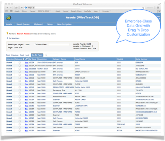Open the News bookmarks dropdown

click(x=97, y=11)
